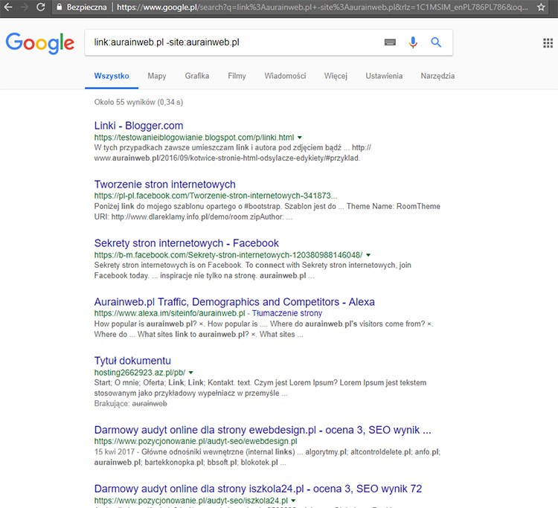The height and width of the screenshot is (508, 558).
Task: Click the Tłumaczenie strony link
Action: (287, 313)
